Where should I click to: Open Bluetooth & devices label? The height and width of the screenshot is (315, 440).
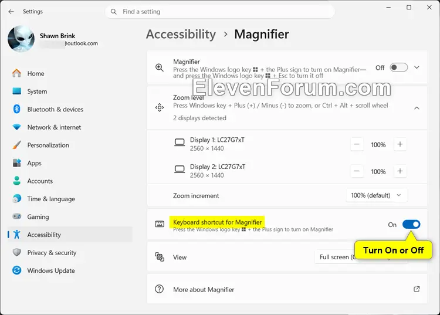pyautogui.click(x=55, y=109)
